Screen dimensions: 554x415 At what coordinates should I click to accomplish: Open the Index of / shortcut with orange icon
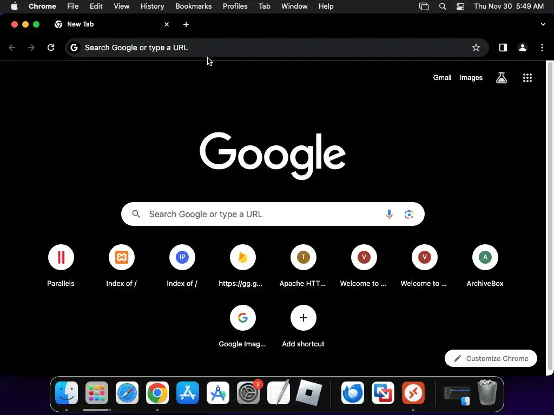122,265
